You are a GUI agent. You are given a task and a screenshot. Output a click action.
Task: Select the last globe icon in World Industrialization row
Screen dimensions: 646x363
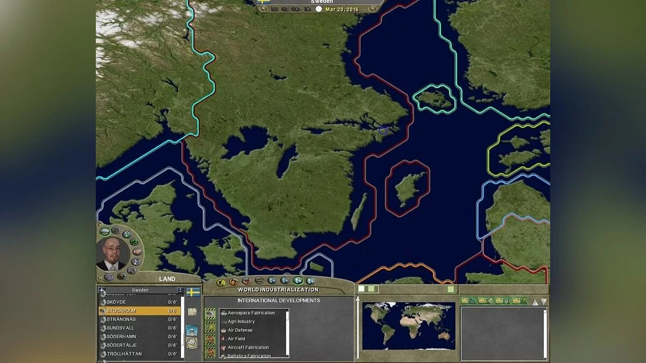click(311, 281)
